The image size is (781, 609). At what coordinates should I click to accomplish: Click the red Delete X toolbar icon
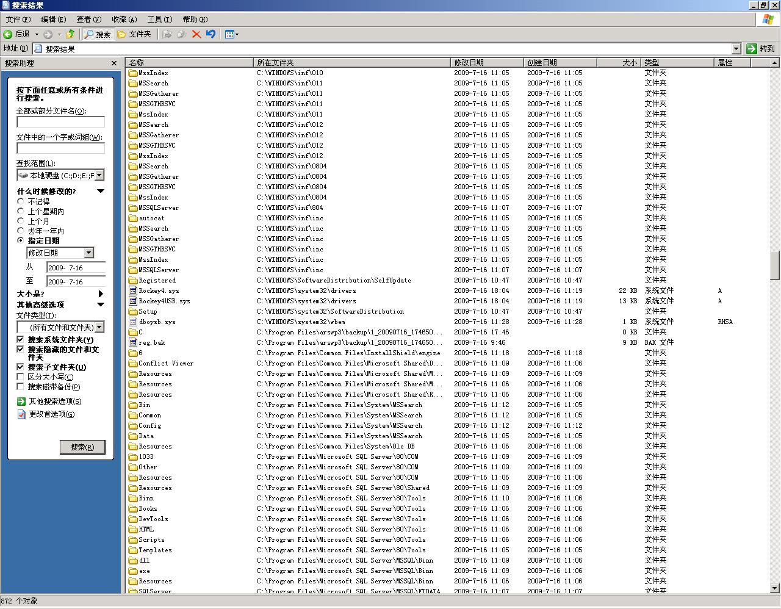tap(196, 34)
